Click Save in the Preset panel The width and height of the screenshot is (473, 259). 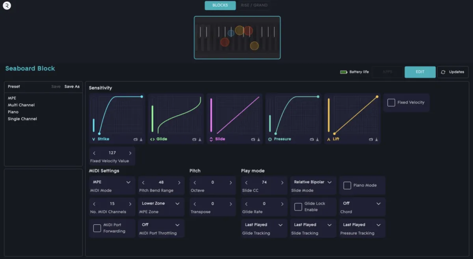(56, 86)
